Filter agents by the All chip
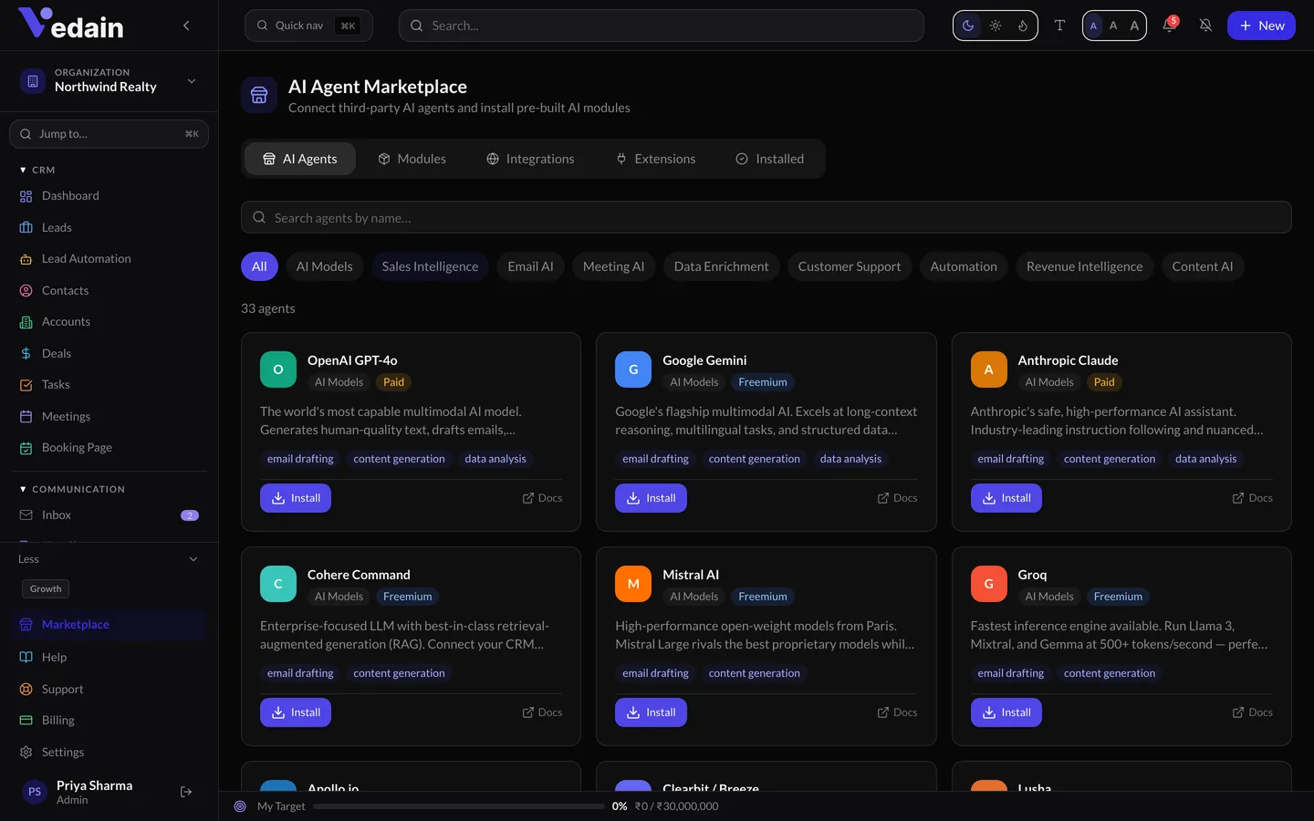The width and height of the screenshot is (1314, 821). tap(259, 266)
